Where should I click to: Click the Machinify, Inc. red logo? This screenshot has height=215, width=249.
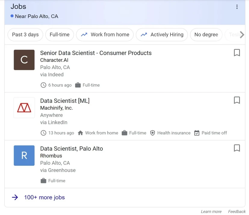pyautogui.click(x=24, y=107)
